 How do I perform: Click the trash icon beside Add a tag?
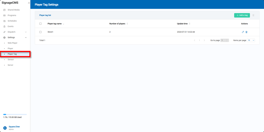(253, 15)
